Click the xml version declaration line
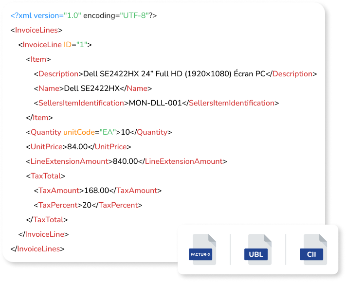346x282 pixels. (x=83, y=16)
